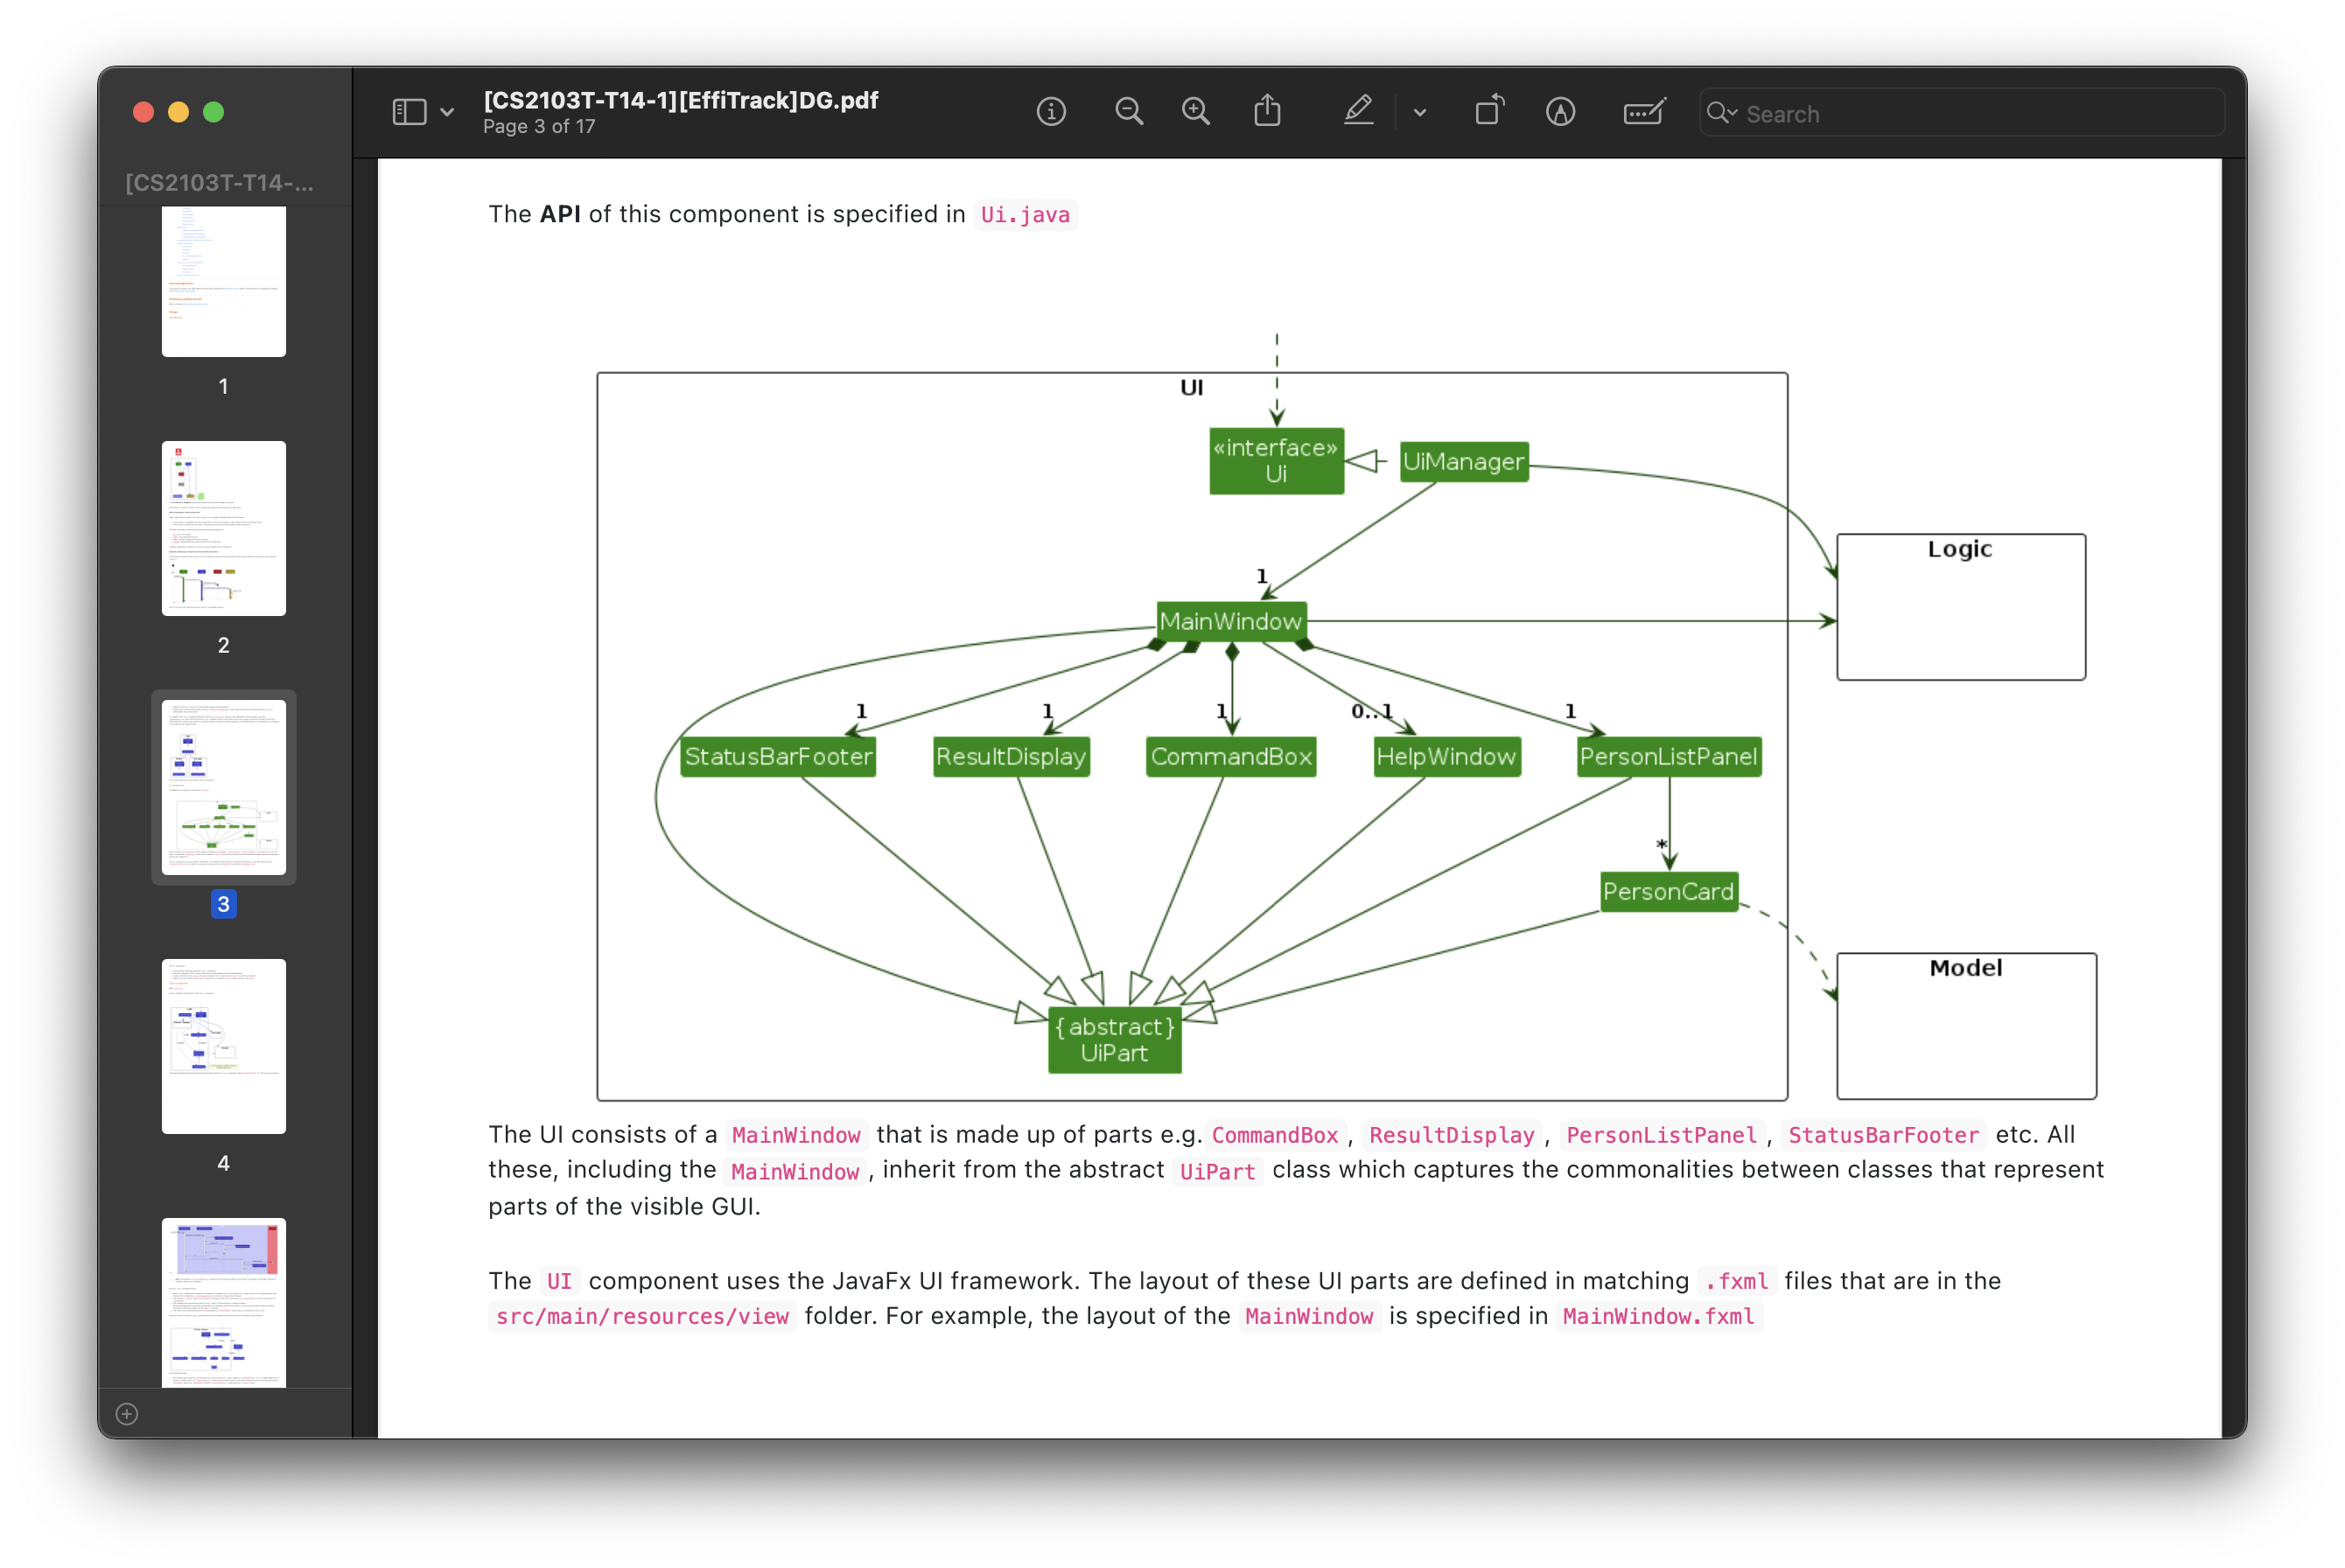Click the StatusBarFooter diagram box

(x=778, y=757)
